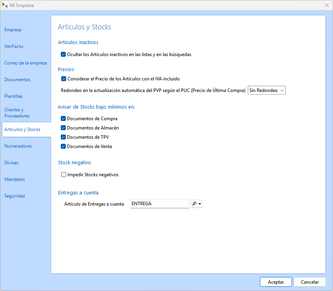333x291 pixels.
Task: Expand the arrow next to the search icon
Action: pyautogui.click(x=200, y=204)
